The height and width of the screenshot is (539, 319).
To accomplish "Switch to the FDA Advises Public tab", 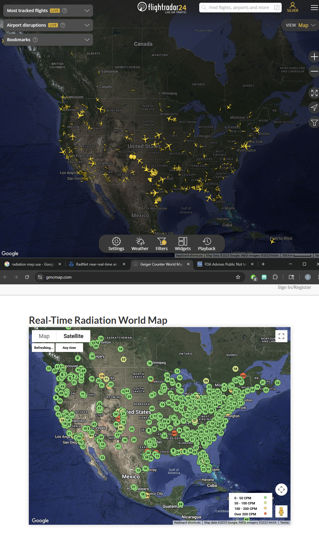I will (225, 264).
